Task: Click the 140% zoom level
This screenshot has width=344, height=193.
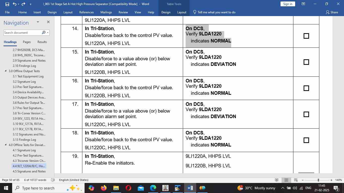Action: pyautogui.click(x=338, y=180)
